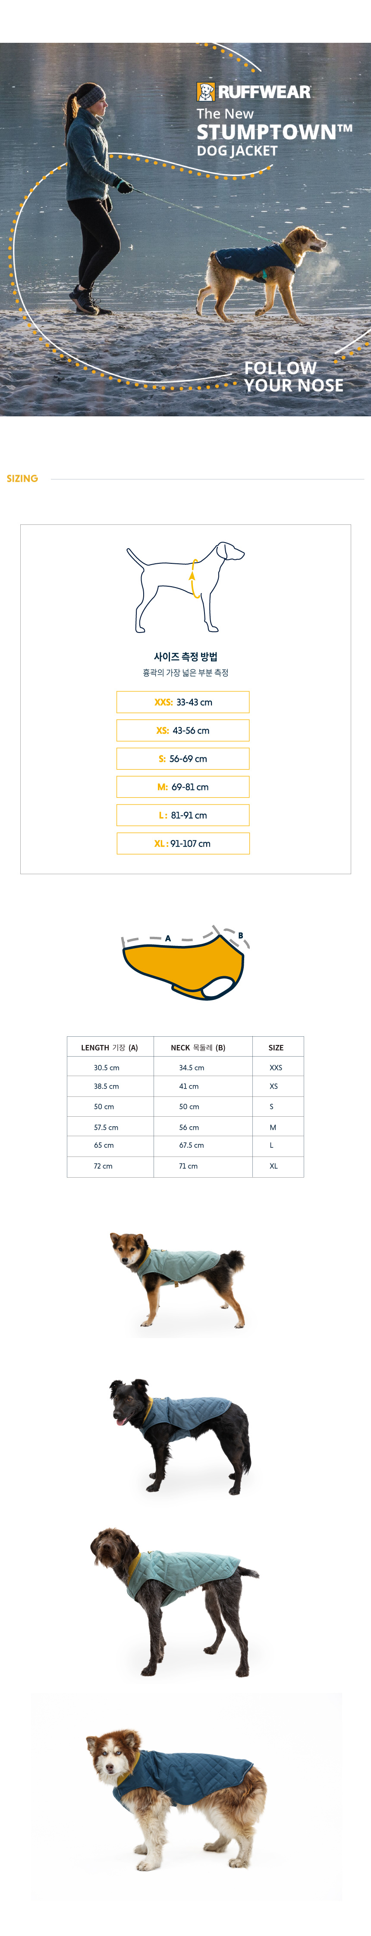The image size is (371, 1936).
Task: Click the XXS row in the size table
Action: click(185, 1067)
